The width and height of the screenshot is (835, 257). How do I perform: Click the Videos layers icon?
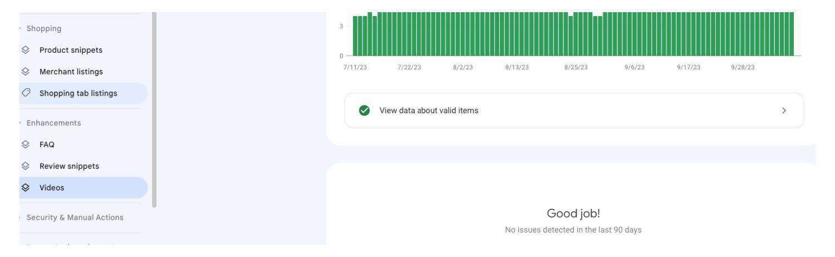pyautogui.click(x=25, y=188)
